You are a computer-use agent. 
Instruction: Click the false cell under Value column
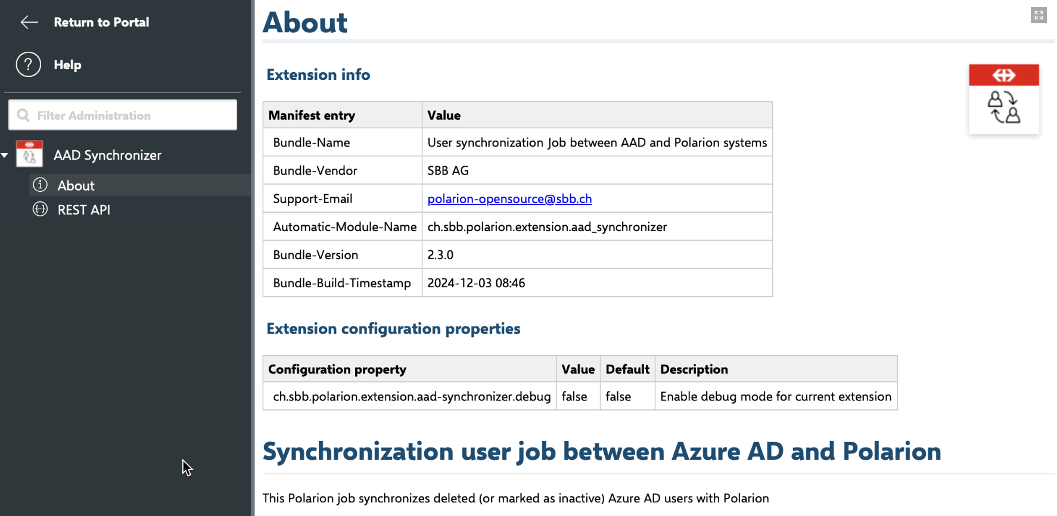click(578, 396)
